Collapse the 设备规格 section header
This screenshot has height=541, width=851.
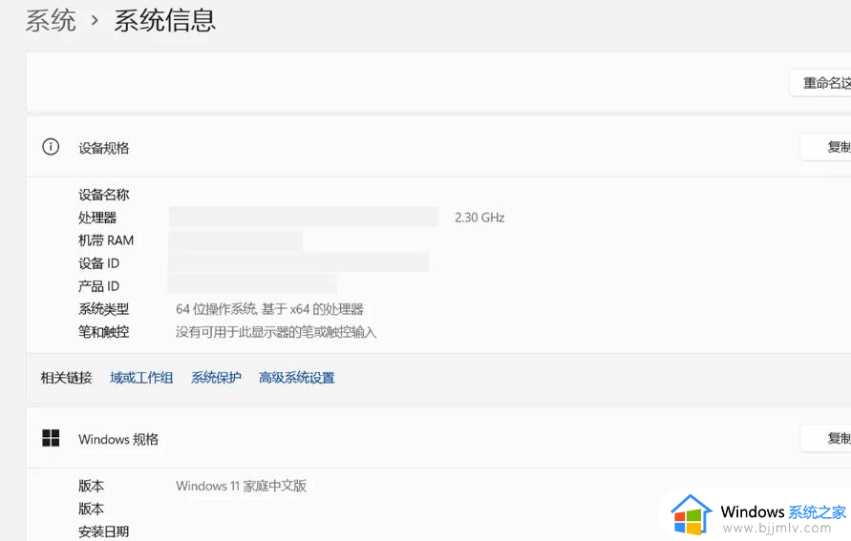coord(438,147)
